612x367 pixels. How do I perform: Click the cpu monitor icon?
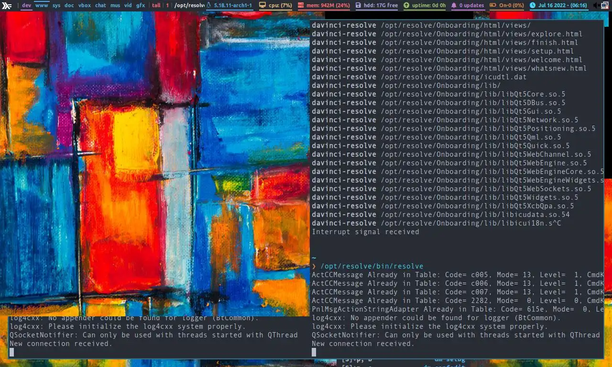coord(262,6)
